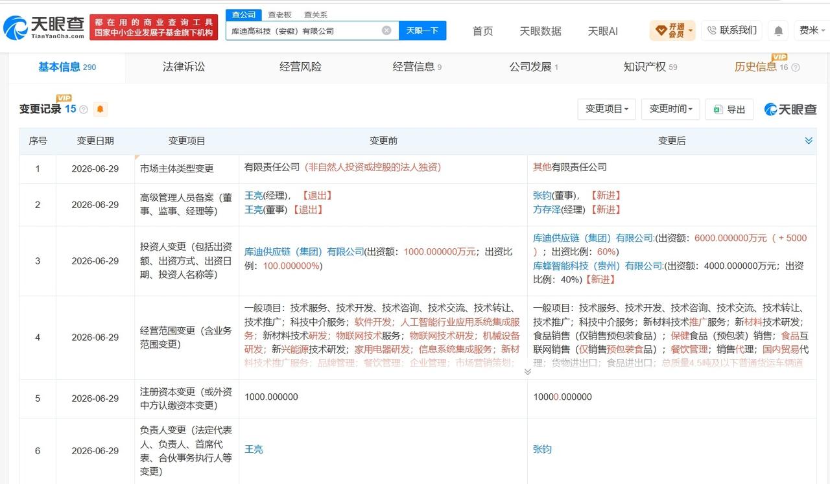Open 天眼AI in the top navigation

pos(602,31)
